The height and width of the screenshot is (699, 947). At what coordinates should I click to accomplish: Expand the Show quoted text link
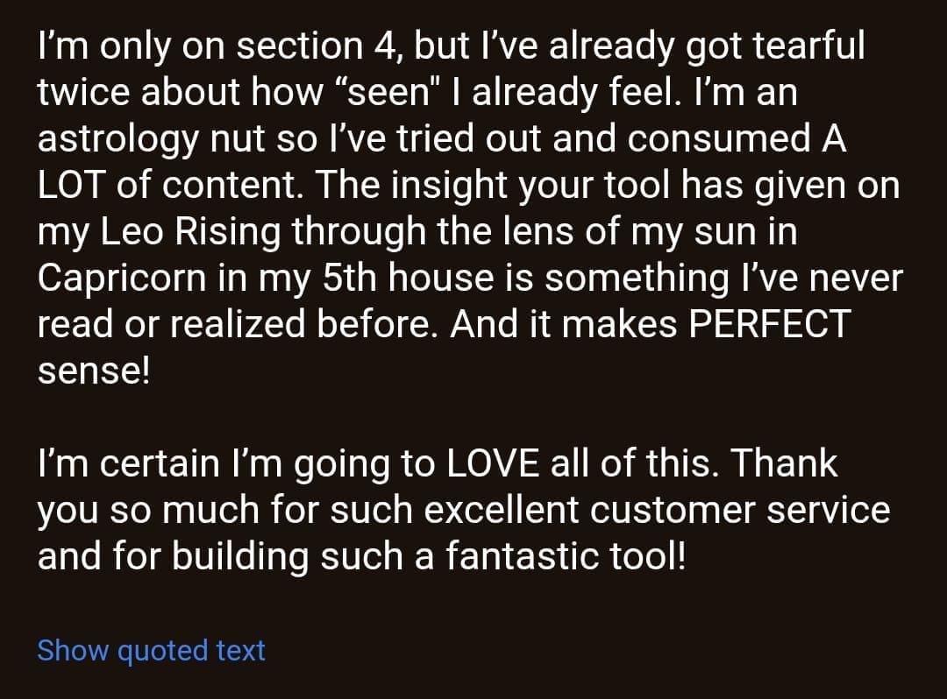click(151, 651)
